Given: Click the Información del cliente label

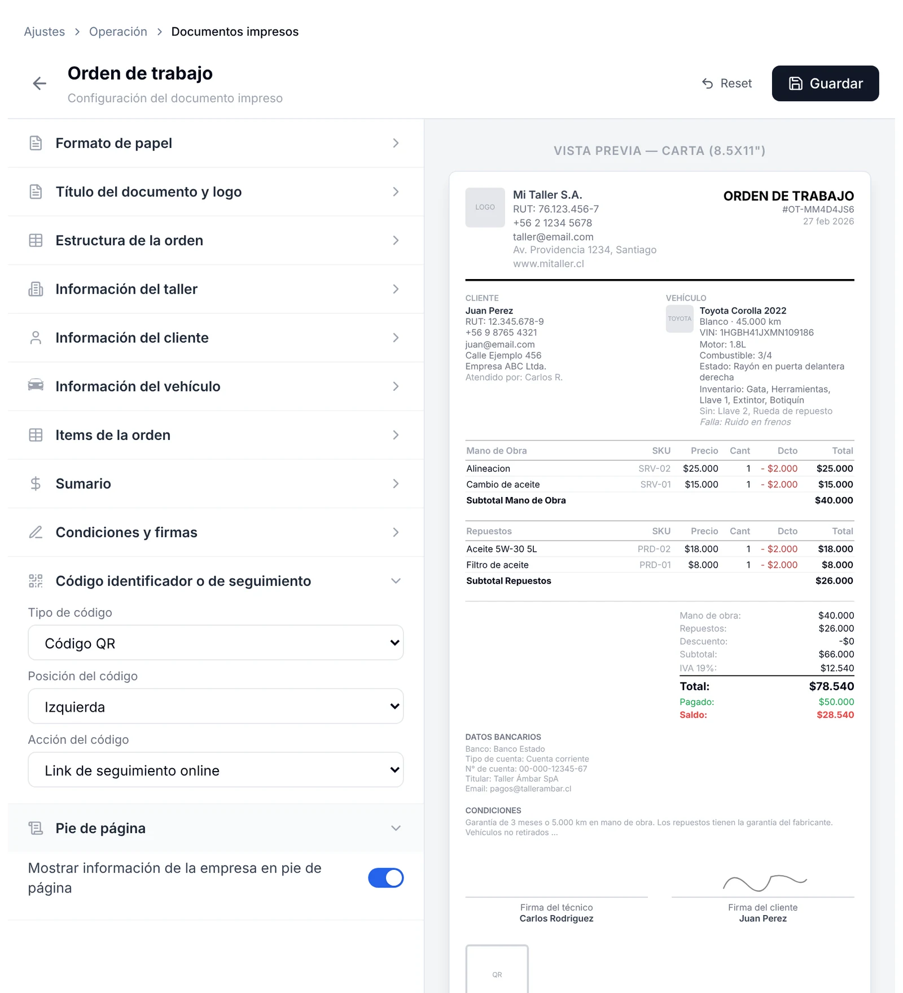Looking at the screenshot, I should pos(132,338).
